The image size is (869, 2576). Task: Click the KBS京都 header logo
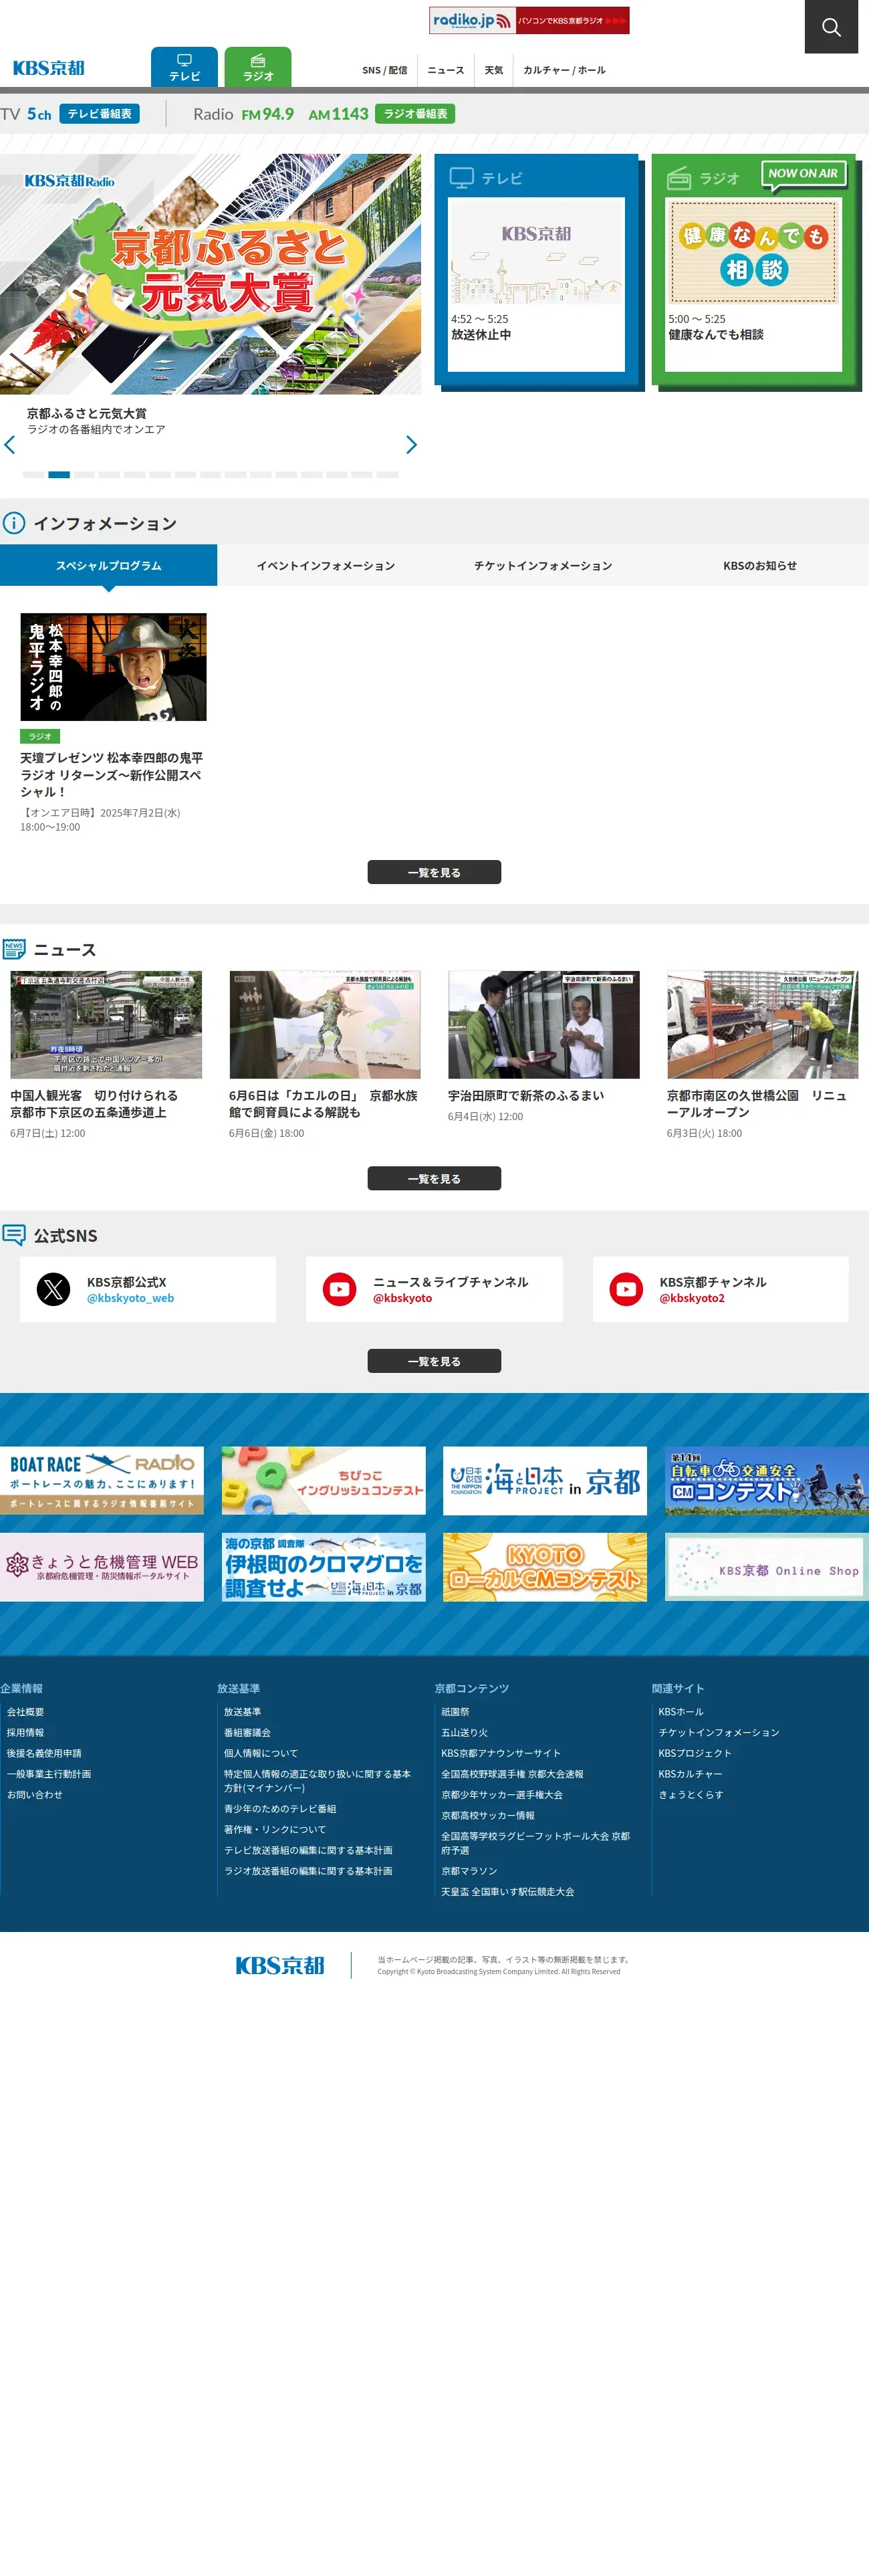pos(49,68)
